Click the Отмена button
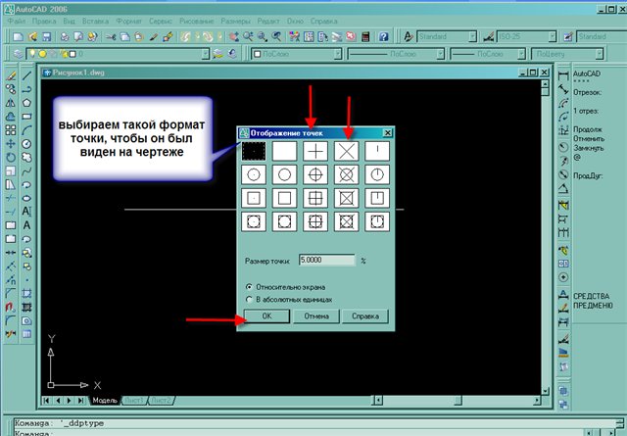 [x=314, y=316]
